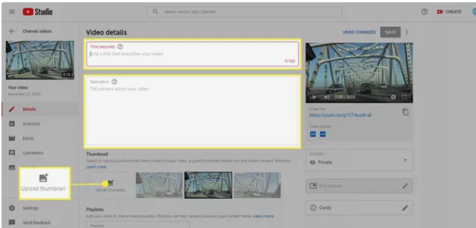The height and width of the screenshot is (228, 476).
Task: Open the more options three-dot menu
Action: click(407, 32)
